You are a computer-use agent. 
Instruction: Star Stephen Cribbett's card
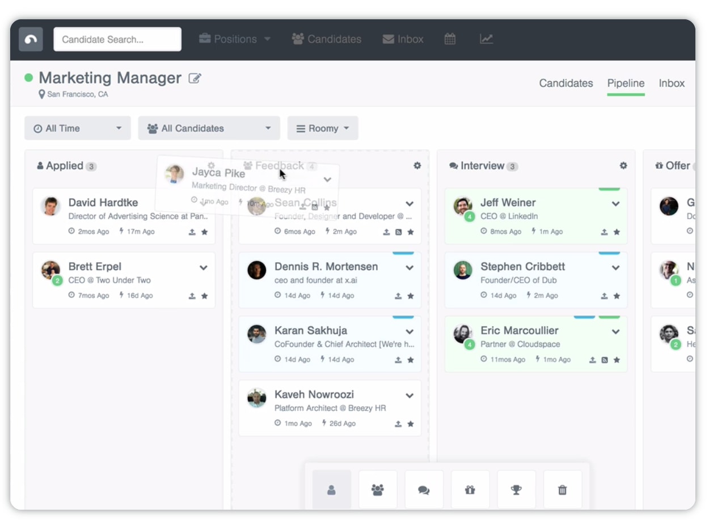[x=617, y=296]
